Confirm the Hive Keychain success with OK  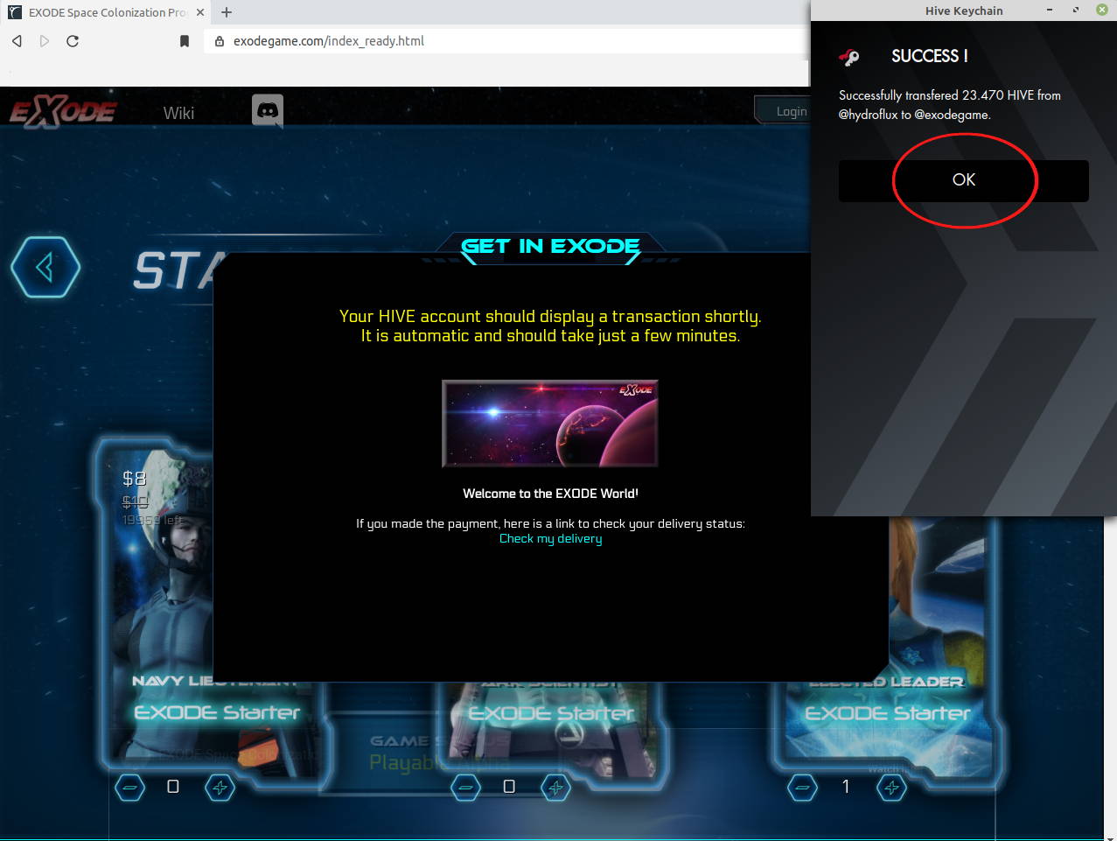click(x=963, y=180)
